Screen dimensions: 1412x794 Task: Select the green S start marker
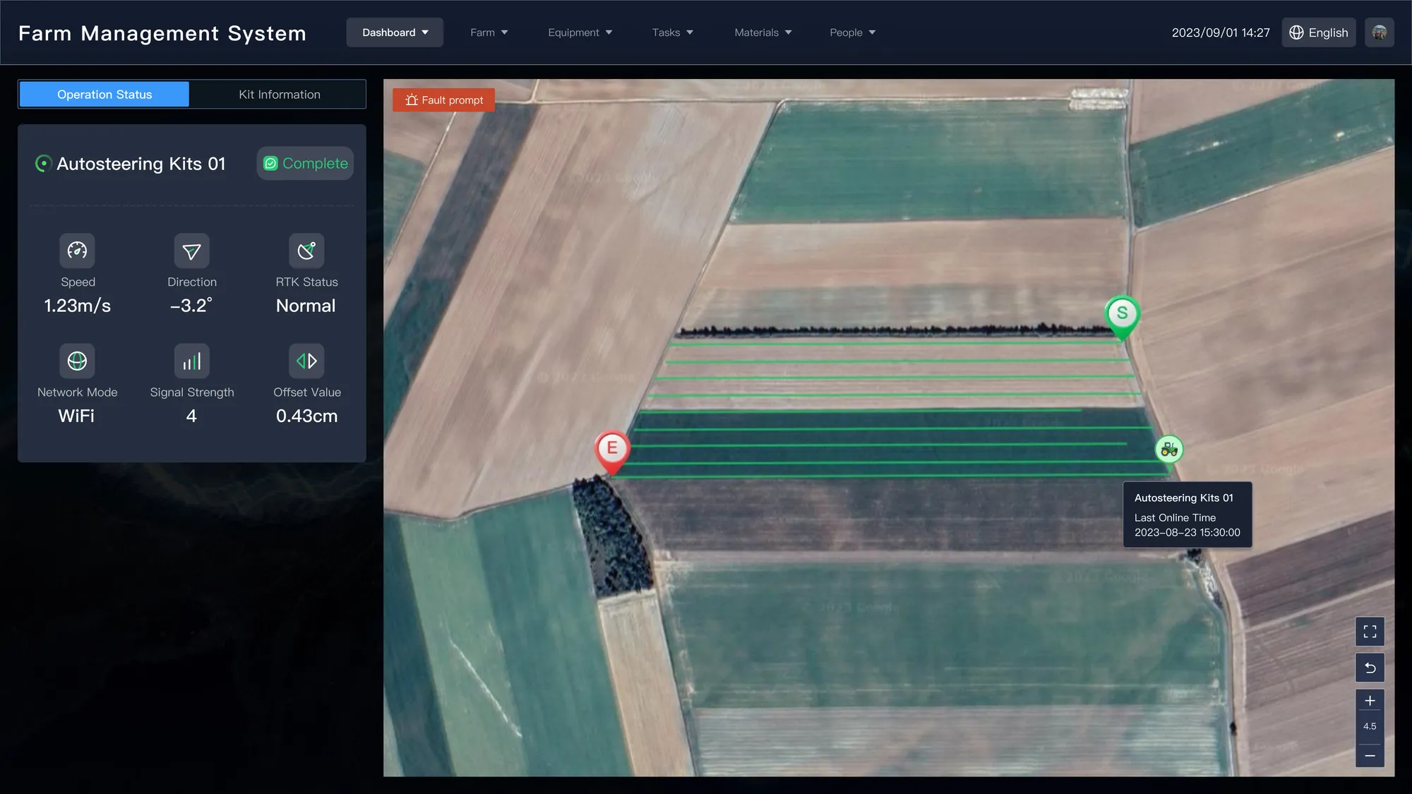[x=1122, y=318]
